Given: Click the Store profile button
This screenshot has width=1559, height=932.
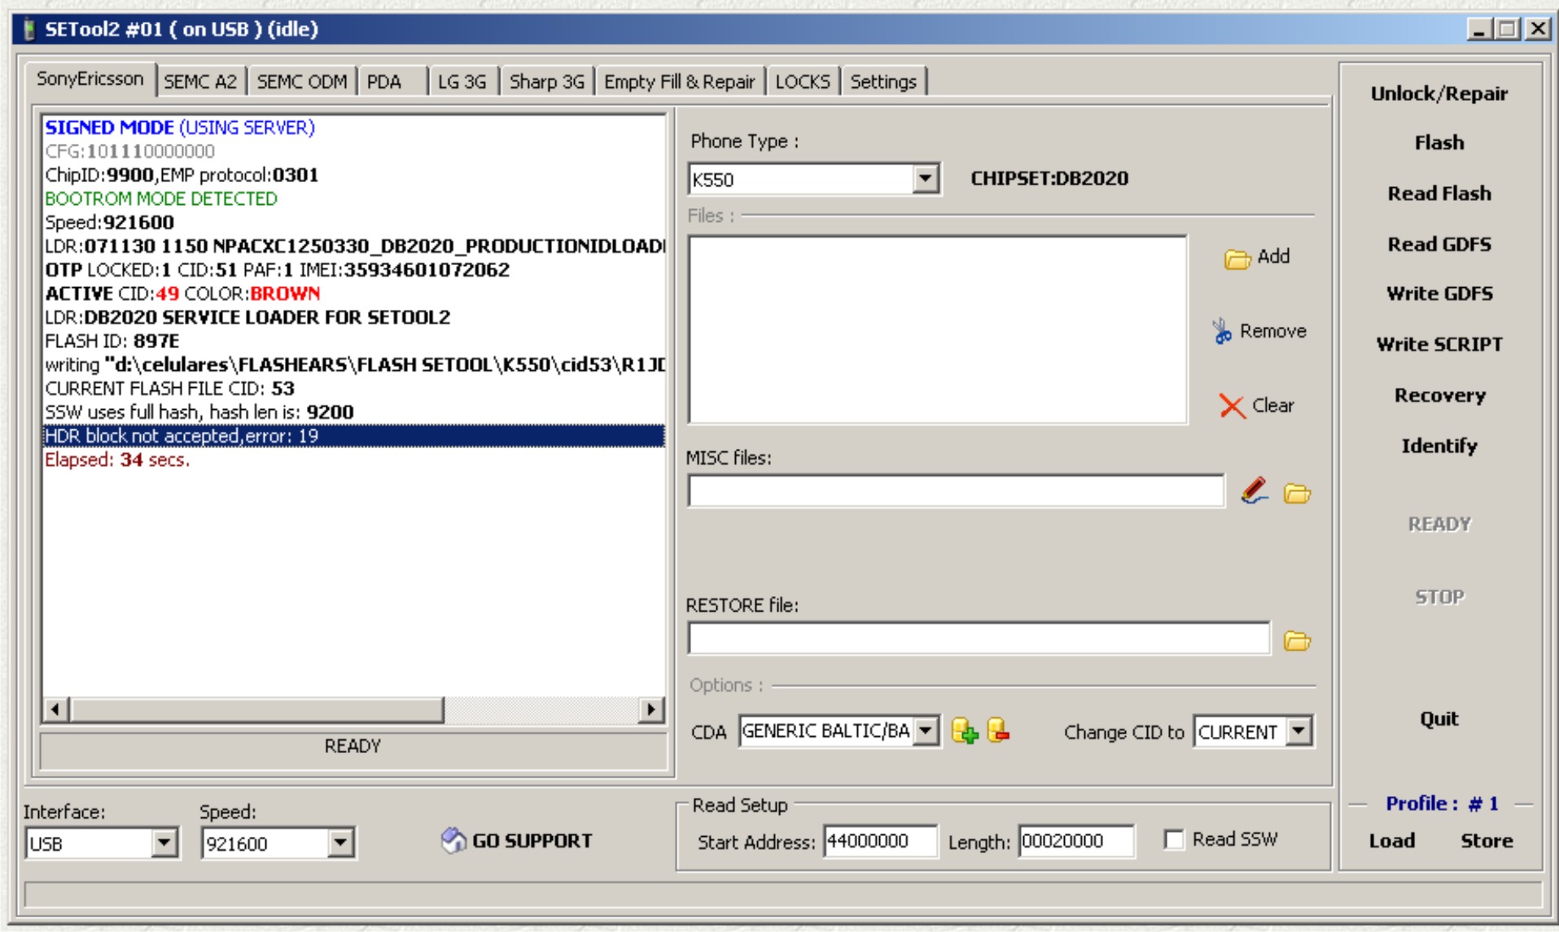Looking at the screenshot, I should 1486,841.
